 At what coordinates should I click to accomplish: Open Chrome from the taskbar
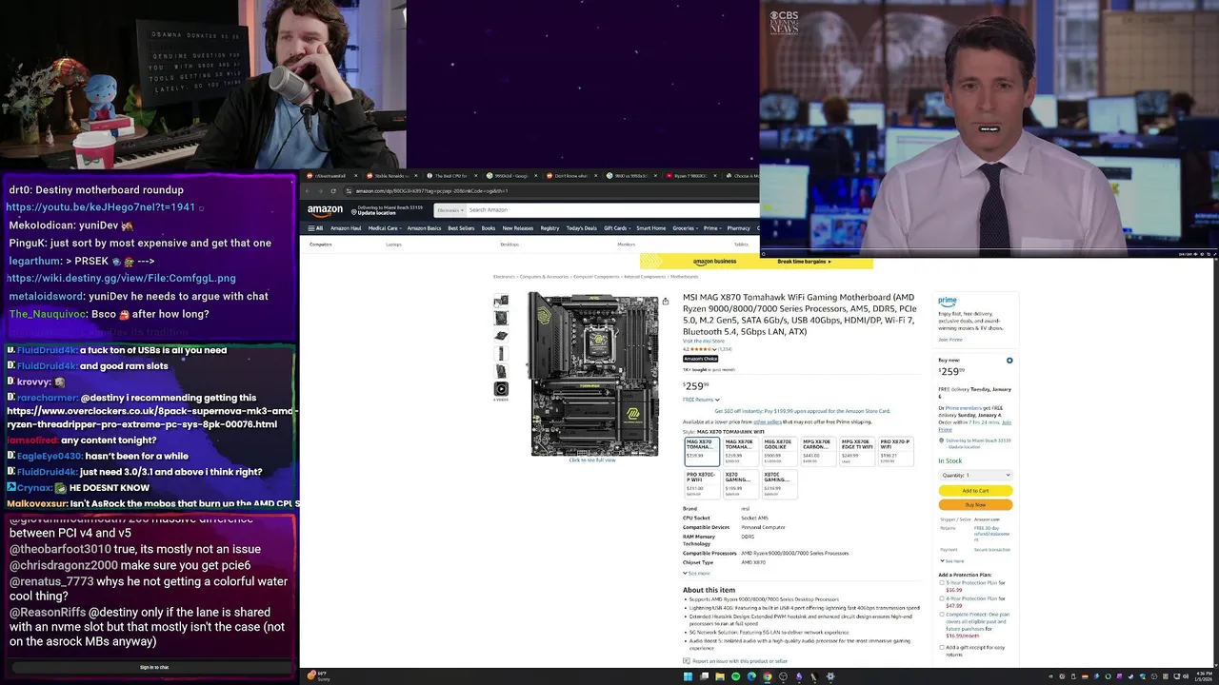[x=768, y=676]
